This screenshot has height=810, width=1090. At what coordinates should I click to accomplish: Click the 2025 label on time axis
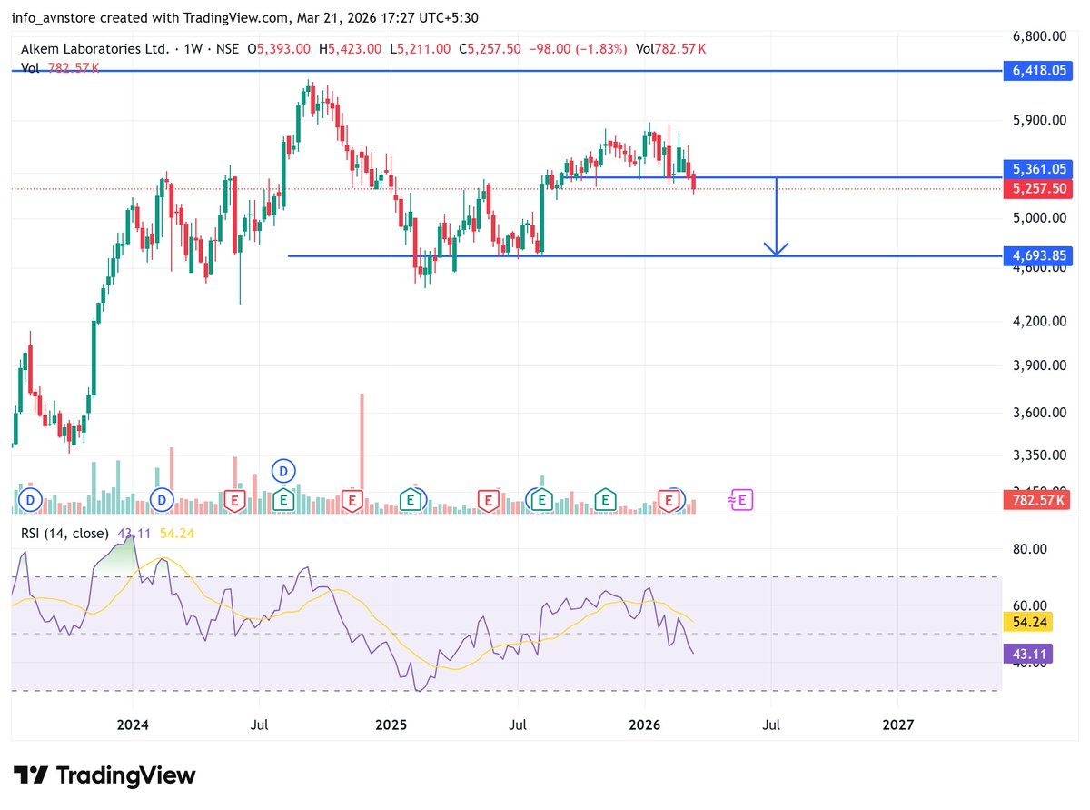click(x=391, y=725)
